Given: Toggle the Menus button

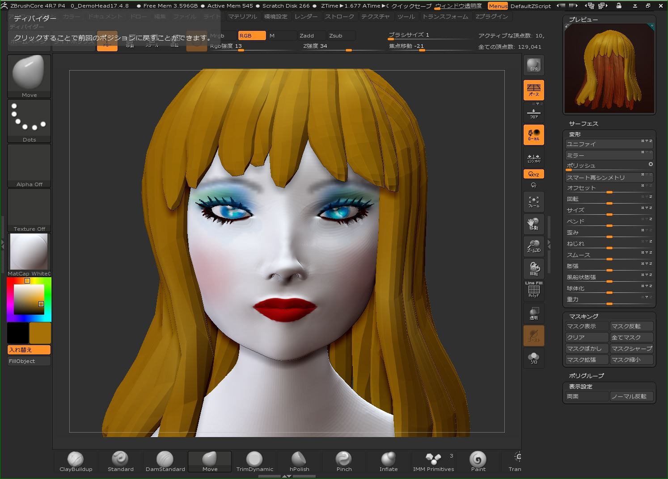Looking at the screenshot, I should pos(498,6).
